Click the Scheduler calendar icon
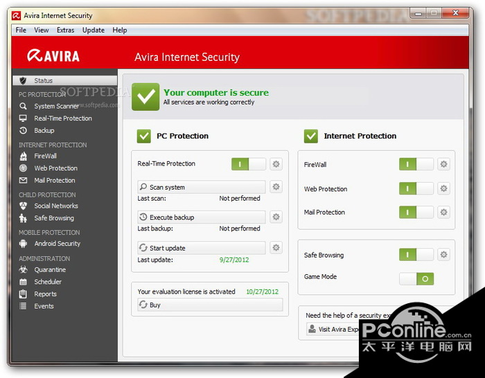 pyautogui.click(x=23, y=282)
